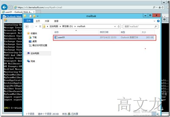Click the Outlook 数据文件 type cell
Image resolution: width=170 pixels, height=117 pixels.
129,37
